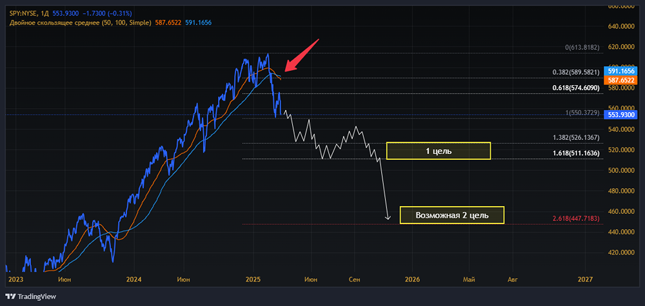Click the Май time axis label
The image size is (645, 306).
coord(469,280)
